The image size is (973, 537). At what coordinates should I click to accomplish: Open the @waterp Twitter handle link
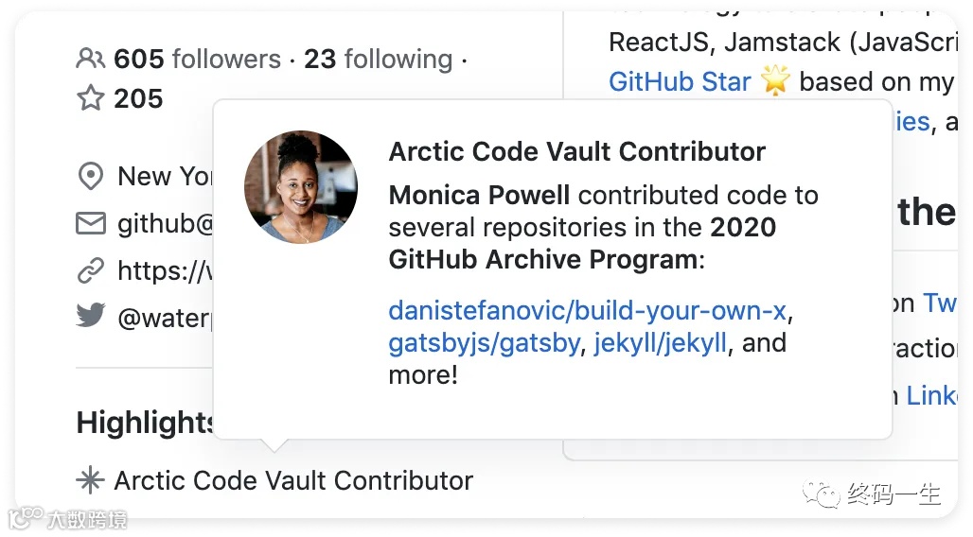[165, 318]
